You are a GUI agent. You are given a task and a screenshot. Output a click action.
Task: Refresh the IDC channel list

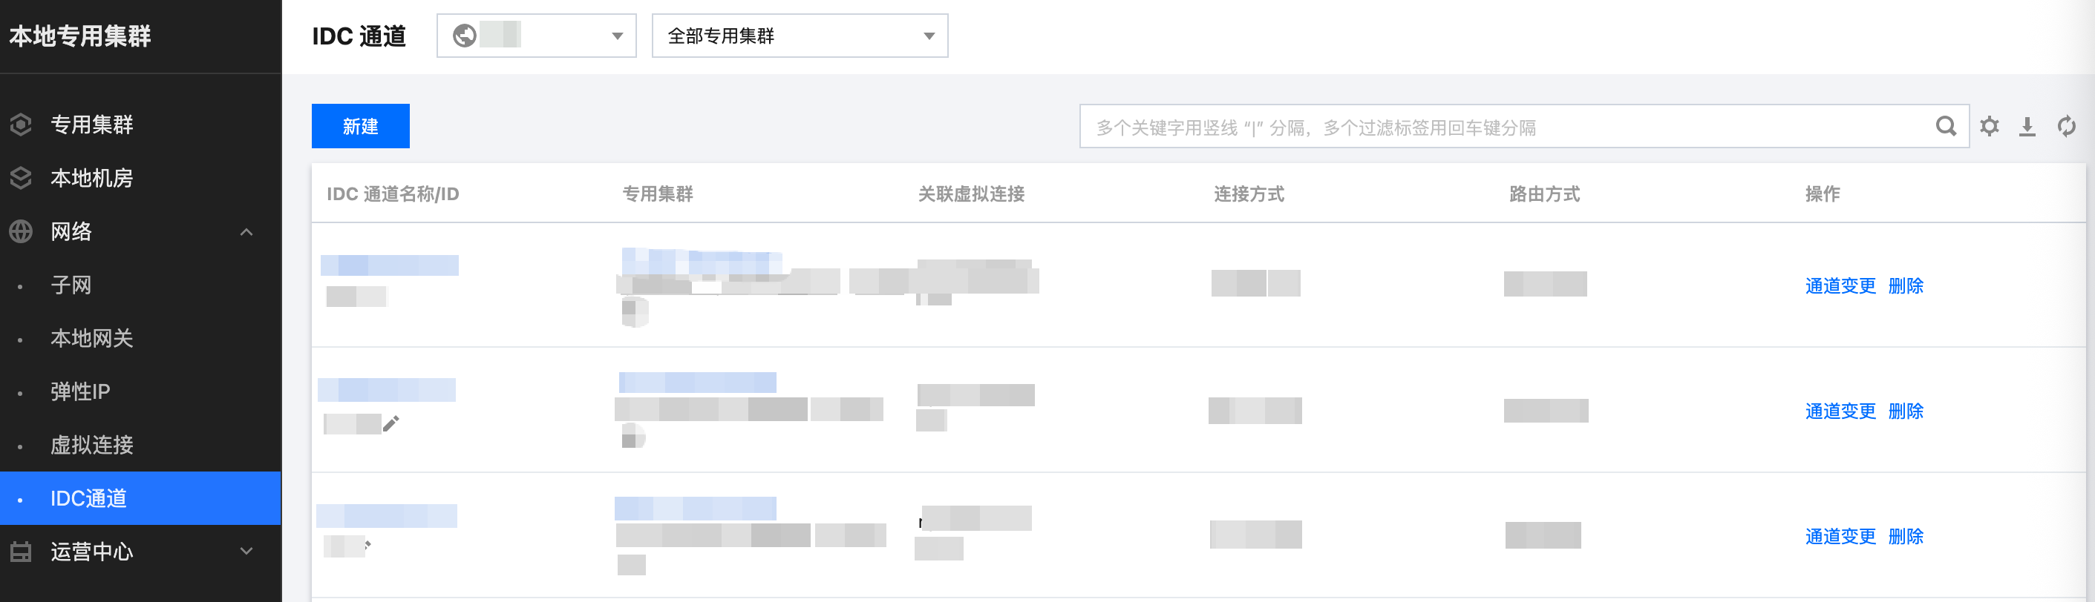(2067, 126)
